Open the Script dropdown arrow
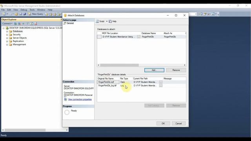This screenshot has width=251, height=141. coord(107,21)
